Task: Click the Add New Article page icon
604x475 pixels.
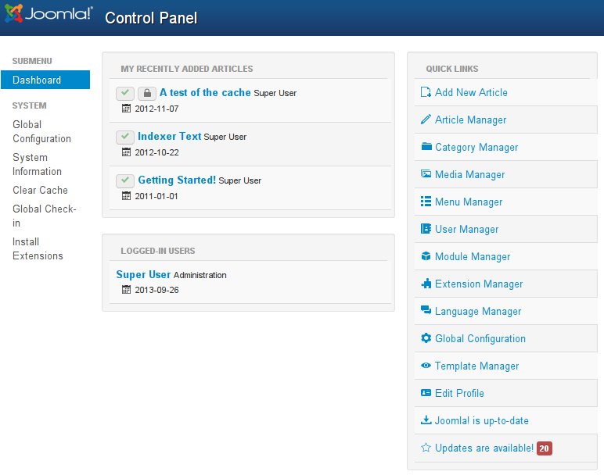Action: click(426, 92)
